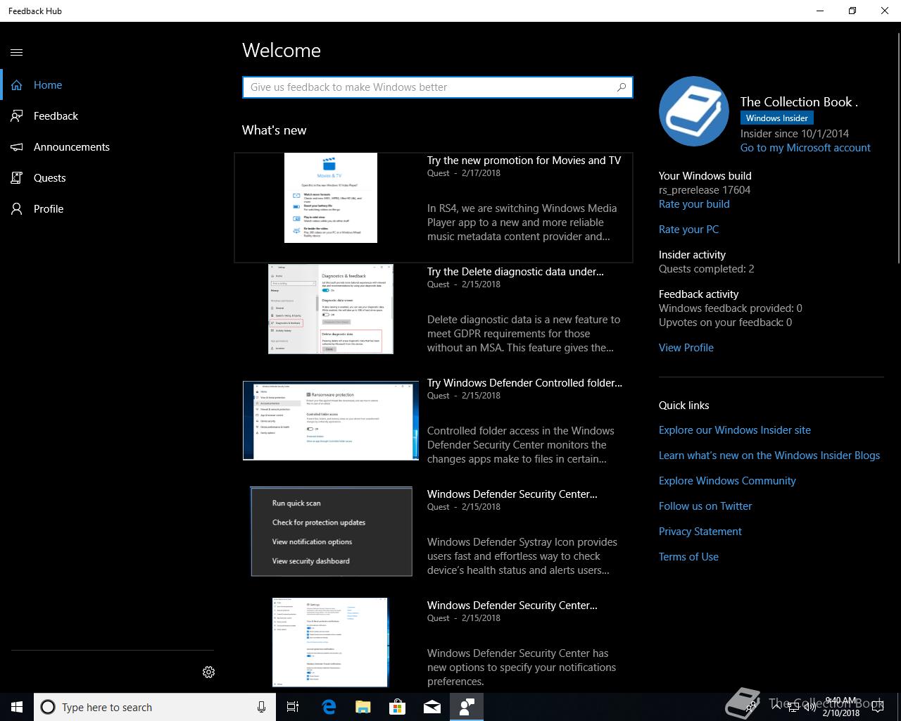Click the search magnifier icon
This screenshot has height=721, width=901.
point(621,87)
